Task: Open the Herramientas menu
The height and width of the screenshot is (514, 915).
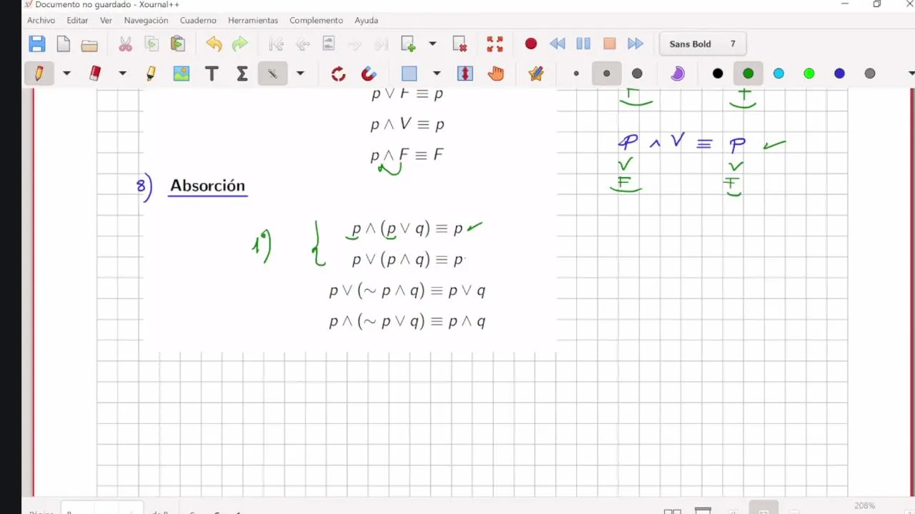Action: [x=253, y=20]
